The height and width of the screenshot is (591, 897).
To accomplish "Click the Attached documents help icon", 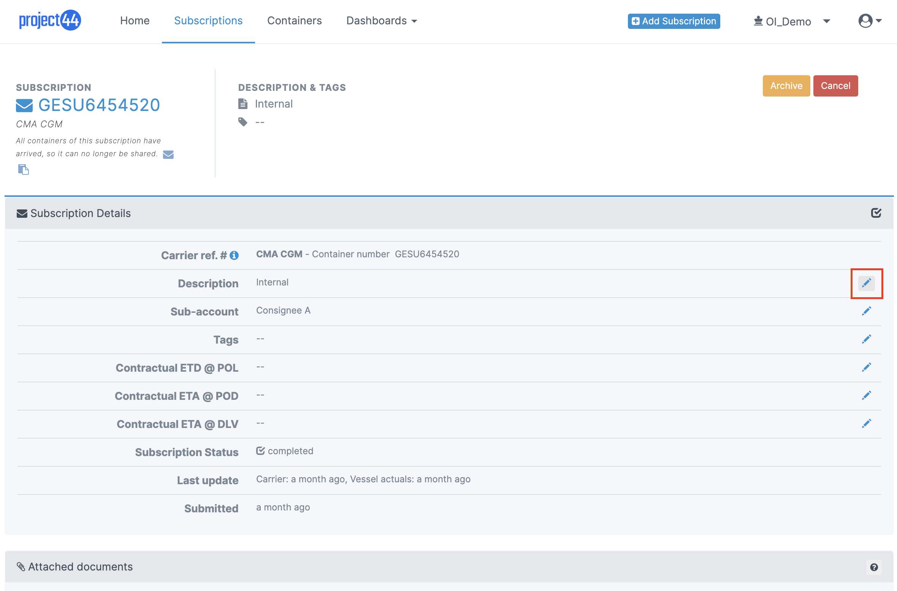I will pos(874,567).
